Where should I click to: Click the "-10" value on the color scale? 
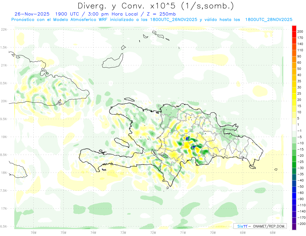pos(301,143)
